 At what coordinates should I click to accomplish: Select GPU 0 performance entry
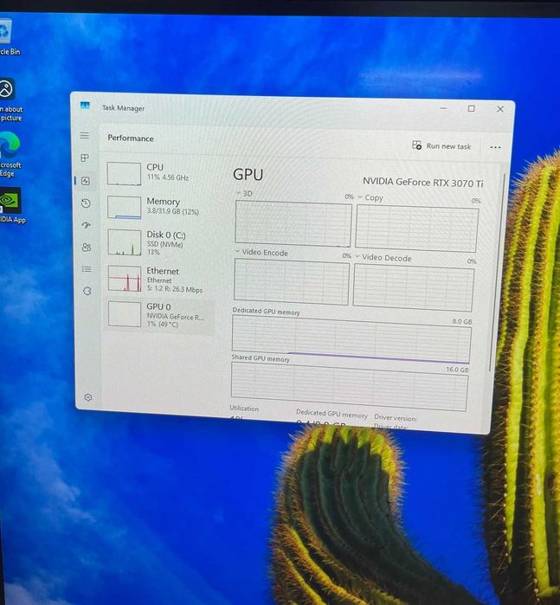[x=158, y=315]
